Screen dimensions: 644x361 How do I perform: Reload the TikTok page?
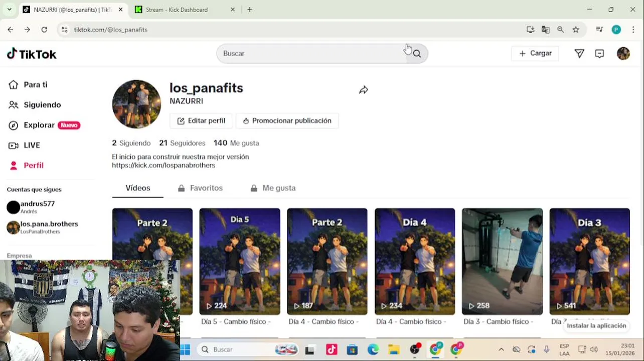pyautogui.click(x=44, y=30)
